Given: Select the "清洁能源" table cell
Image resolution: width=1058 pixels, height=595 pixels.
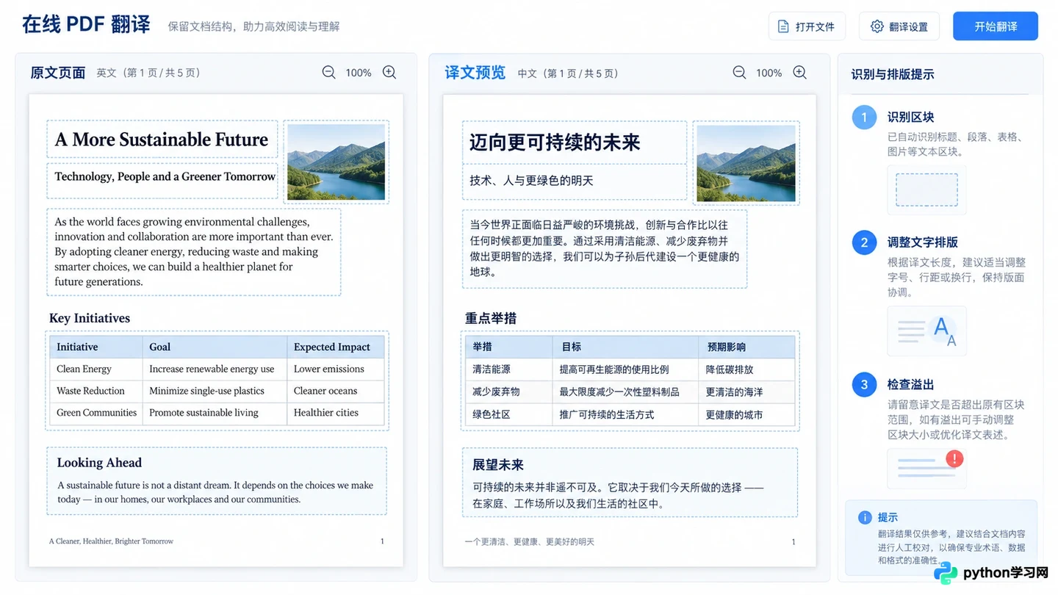Looking at the screenshot, I should pyautogui.click(x=508, y=369).
